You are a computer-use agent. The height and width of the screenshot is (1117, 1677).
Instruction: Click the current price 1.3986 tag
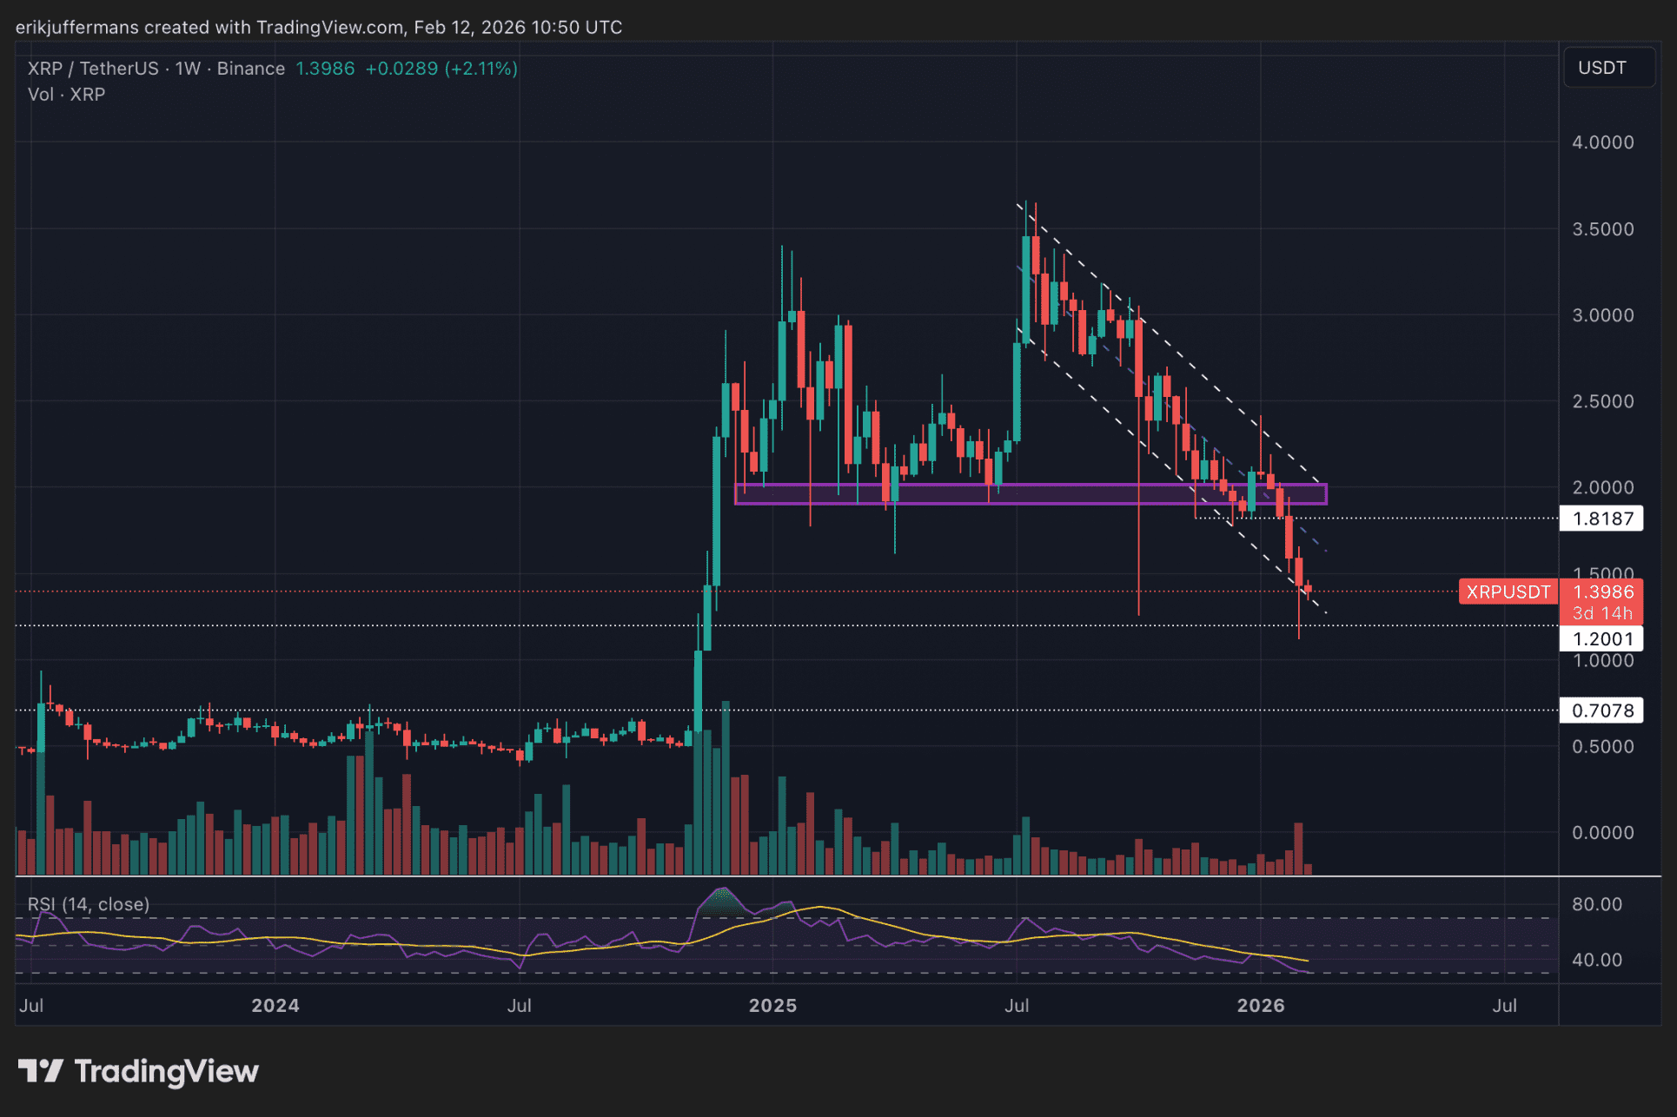coord(1602,592)
